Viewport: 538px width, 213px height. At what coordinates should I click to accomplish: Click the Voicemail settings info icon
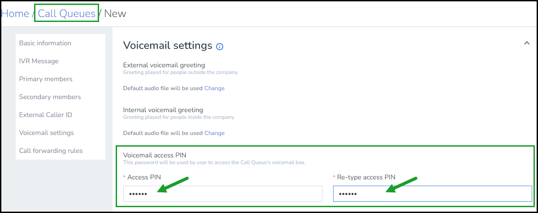click(220, 46)
